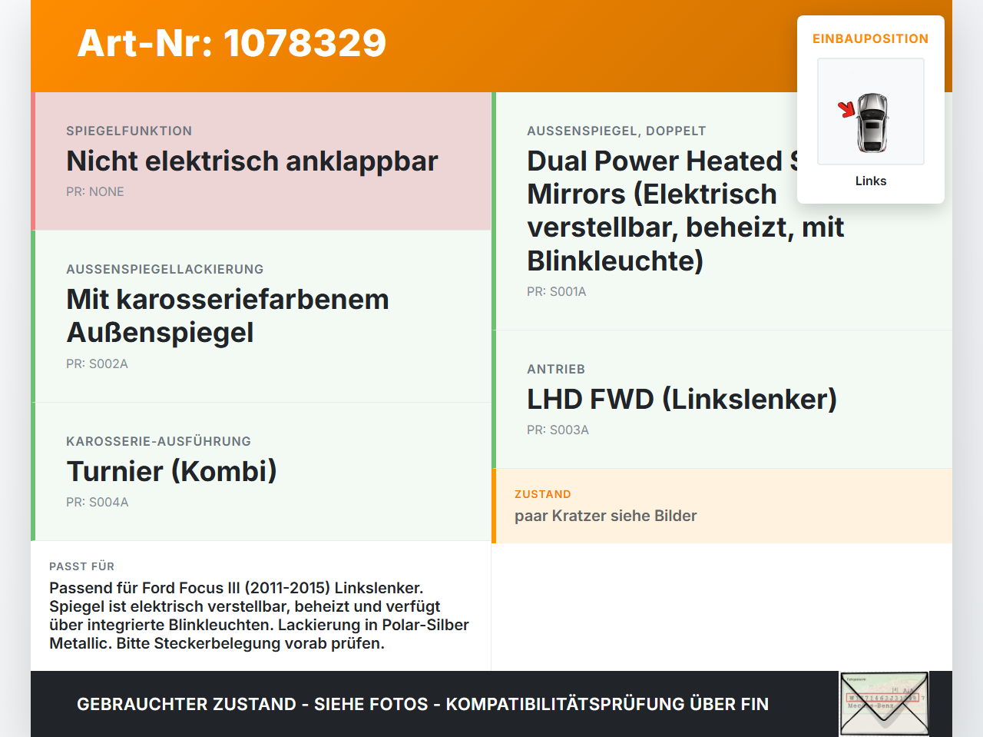Select 'Mit karosseriefarbenem Außenspiegel' text
Image resolution: width=983 pixels, height=737 pixels.
click(x=227, y=315)
